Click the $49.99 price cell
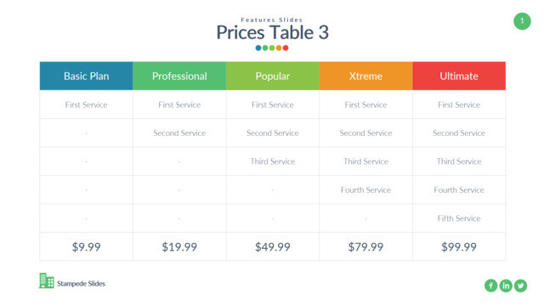Image resolution: width=544 pixels, height=306 pixels. [273, 246]
